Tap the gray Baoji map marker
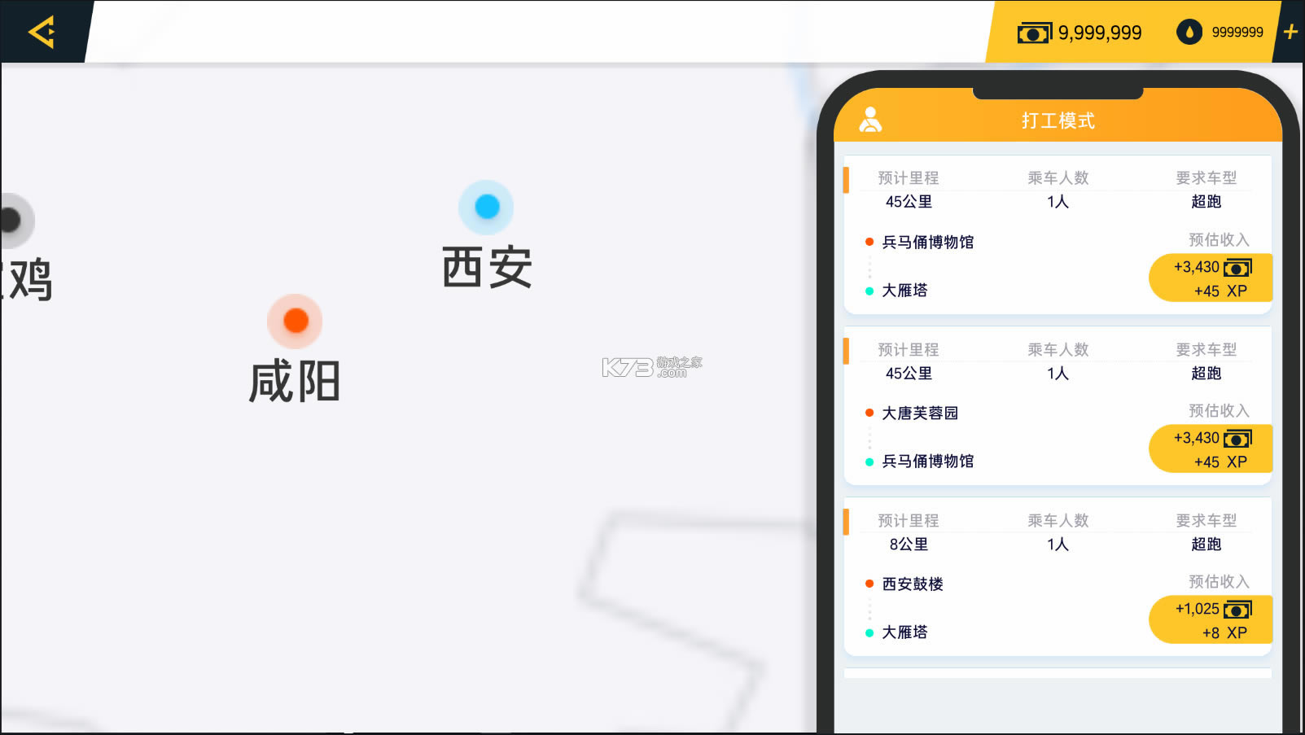The image size is (1305, 735). 11,220
